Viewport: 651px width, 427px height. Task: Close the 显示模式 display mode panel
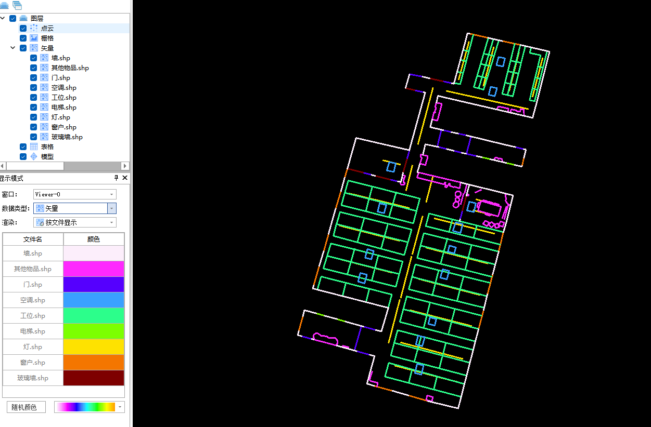click(x=125, y=178)
